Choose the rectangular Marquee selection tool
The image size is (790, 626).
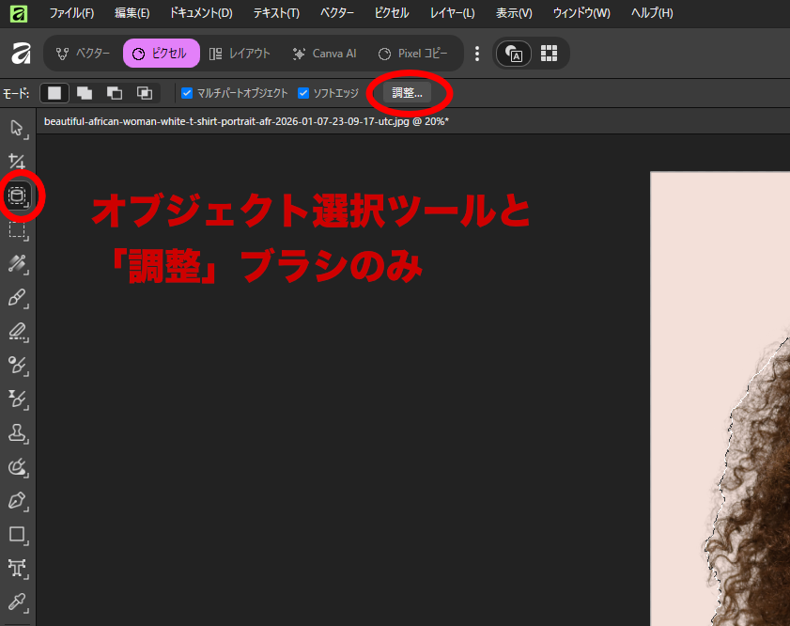17,230
